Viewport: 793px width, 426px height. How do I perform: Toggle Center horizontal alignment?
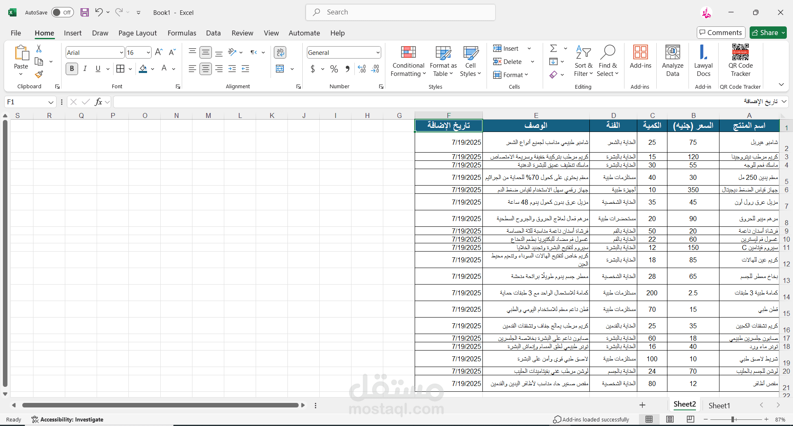[205, 69]
